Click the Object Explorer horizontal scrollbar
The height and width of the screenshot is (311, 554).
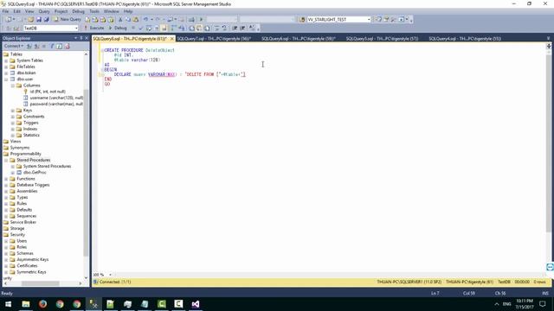point(41,283)
